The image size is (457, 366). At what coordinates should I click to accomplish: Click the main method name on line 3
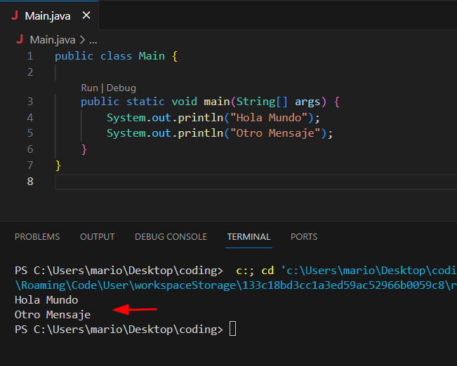(216, 102)
